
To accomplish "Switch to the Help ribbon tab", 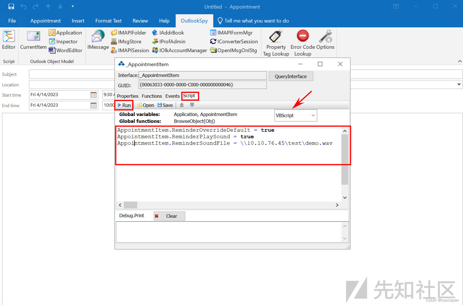I will (x=164, y=21).
